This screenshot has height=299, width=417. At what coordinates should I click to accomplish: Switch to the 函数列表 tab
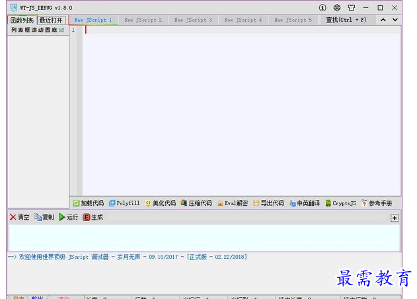[x=22, y=20]
